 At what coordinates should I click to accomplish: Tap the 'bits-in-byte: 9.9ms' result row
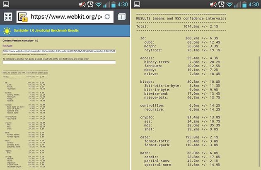click(x=181, y=90)
